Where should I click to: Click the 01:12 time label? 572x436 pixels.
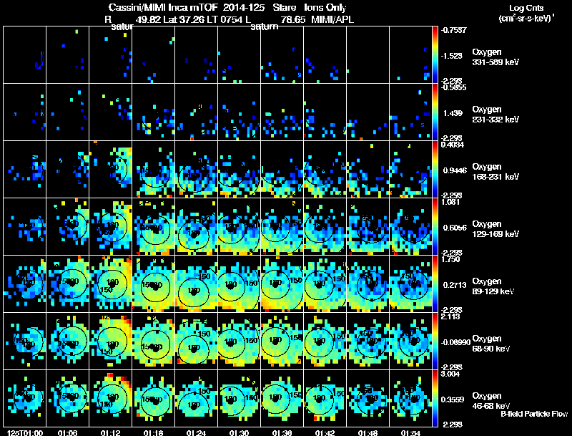tap(111, 432)
